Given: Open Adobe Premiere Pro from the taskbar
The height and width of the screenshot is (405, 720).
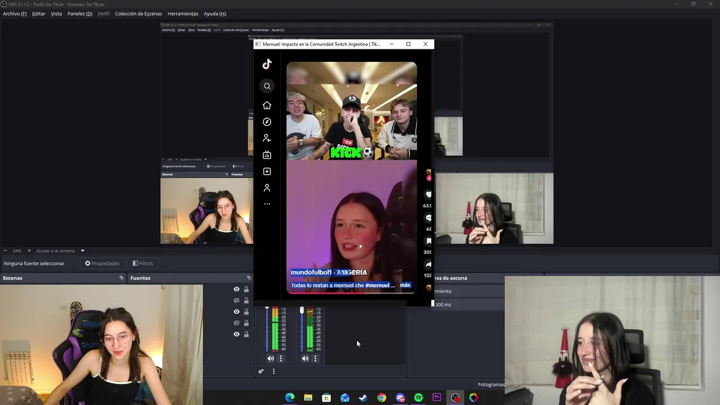Looking at the screenshot, I should coord(436,398).
